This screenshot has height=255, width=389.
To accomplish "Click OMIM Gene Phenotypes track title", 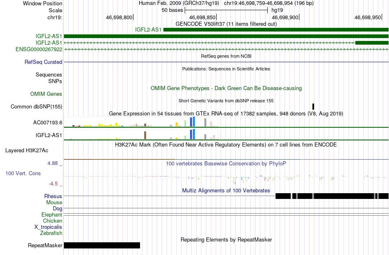I will (226, 88).
